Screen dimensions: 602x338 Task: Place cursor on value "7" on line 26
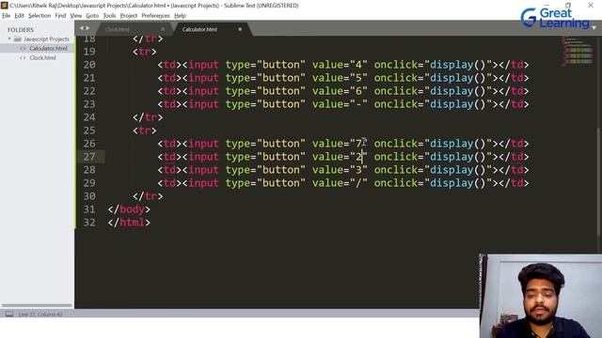[358, 144]
